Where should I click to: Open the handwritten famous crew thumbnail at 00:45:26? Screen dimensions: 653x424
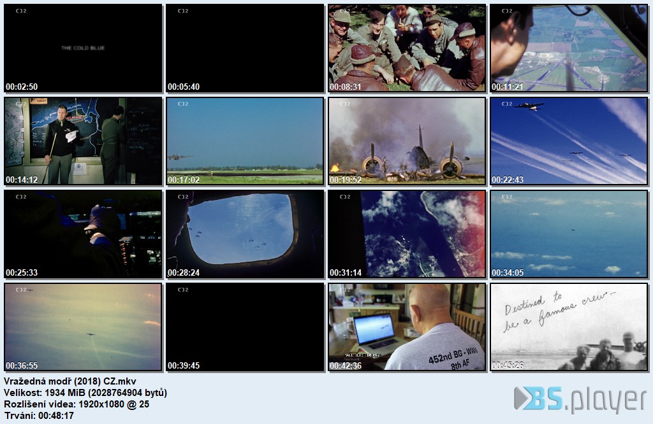[x=569, y=327]
